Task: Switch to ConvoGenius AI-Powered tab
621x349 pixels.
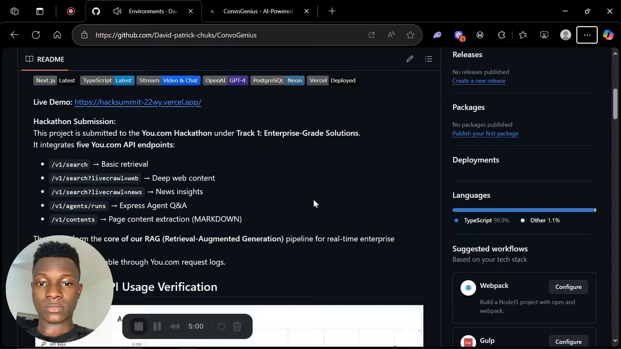Action: [257, 11]
